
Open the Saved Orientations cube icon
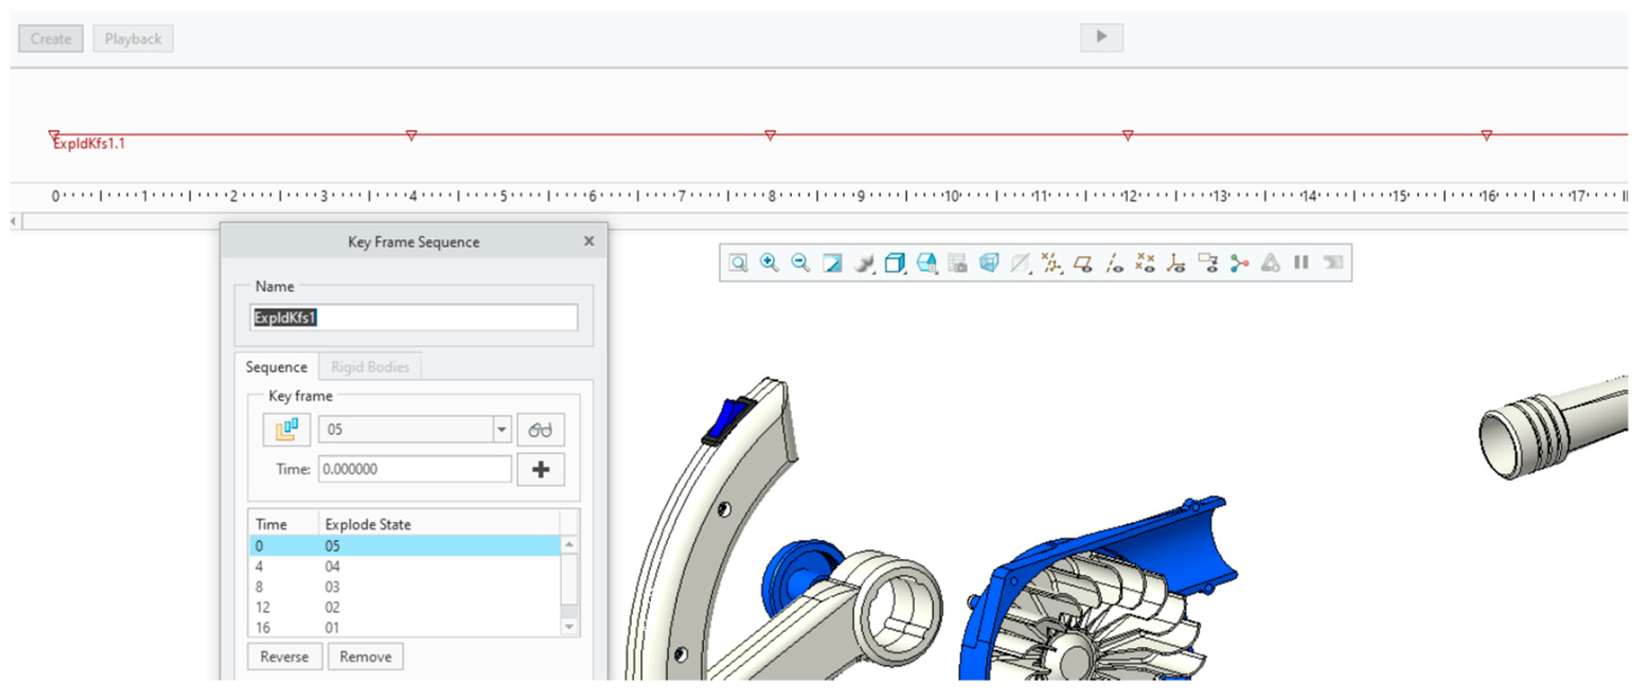(895, 263)
